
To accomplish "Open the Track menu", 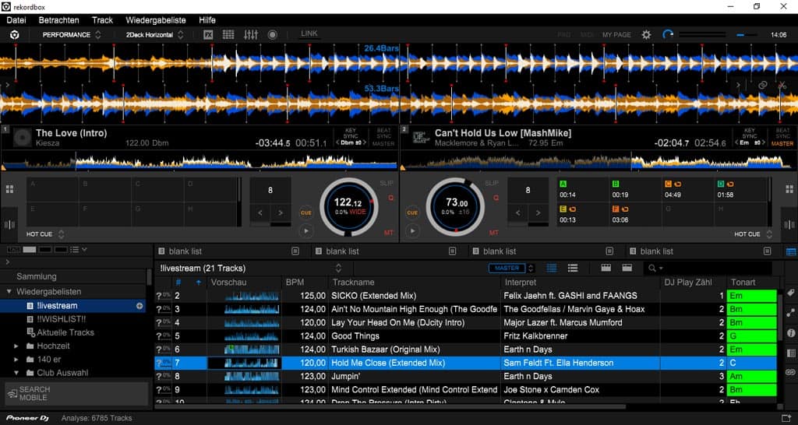I will pyautogui.click(x=102, y=20).
